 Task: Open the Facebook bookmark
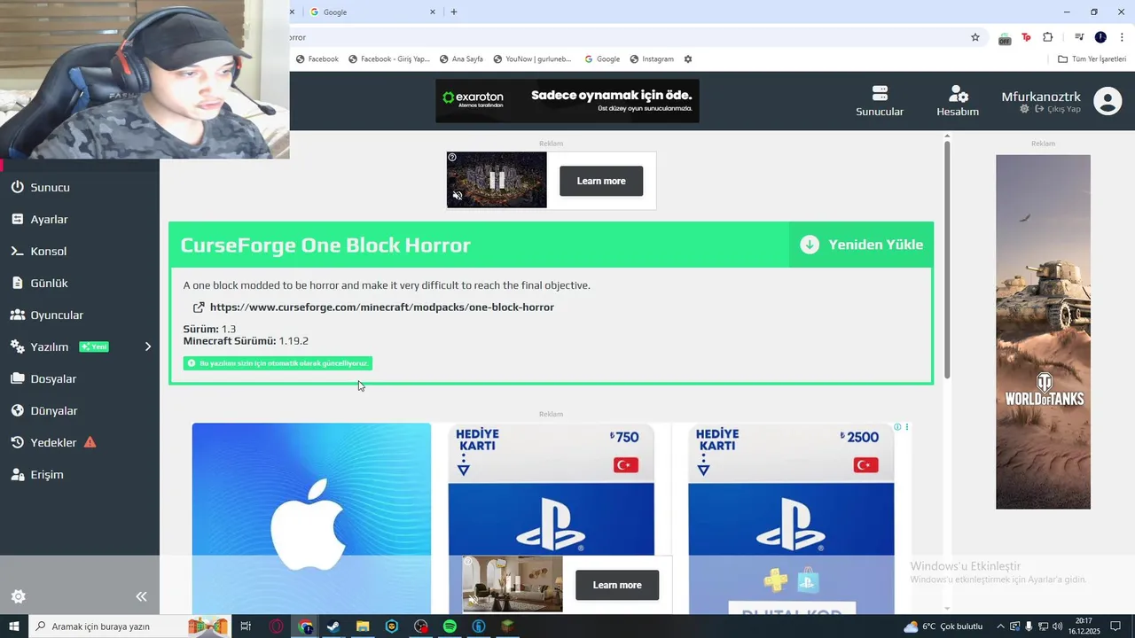317,59
